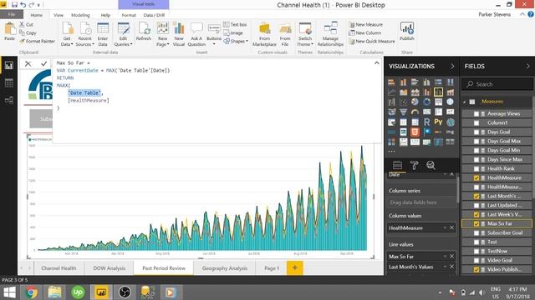Open the Report view in left sidebar
Screen dimensions: 535x300
[9, 66]
